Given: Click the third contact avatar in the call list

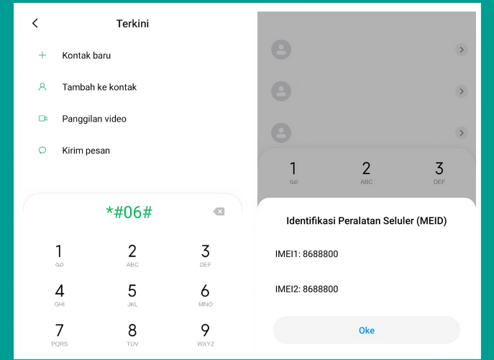Looking at the screenshot, I should tap(281, 132).
